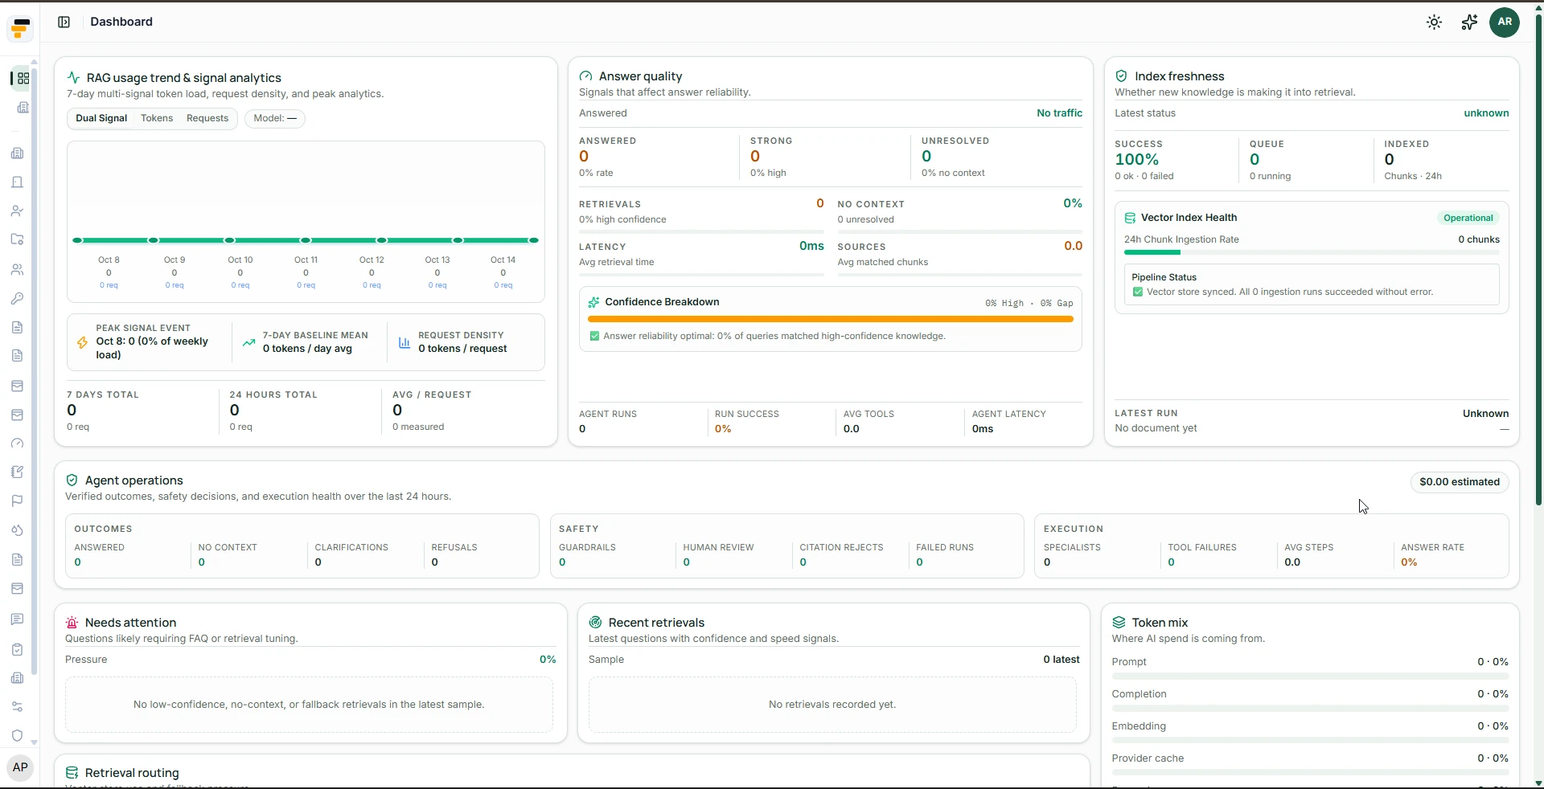Click the 24h Chunk Ingestion Rate bar
Viewport: 1544px width, 789px height.
pyautogui.click(x=1312, y=252)
